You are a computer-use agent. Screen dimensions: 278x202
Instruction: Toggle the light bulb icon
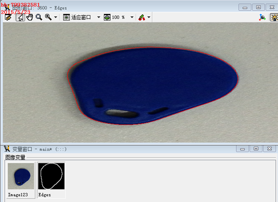[x=274, y=18]
